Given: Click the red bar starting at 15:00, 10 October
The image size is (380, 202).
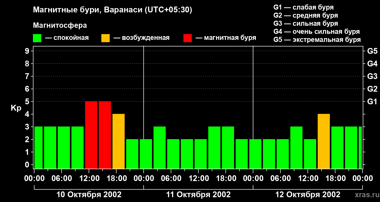Looking at the screenshot, I should pyautogui.click(x=105, y=135).
